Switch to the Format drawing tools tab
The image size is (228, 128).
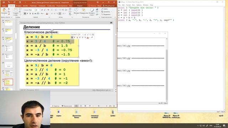coord(80,6)
